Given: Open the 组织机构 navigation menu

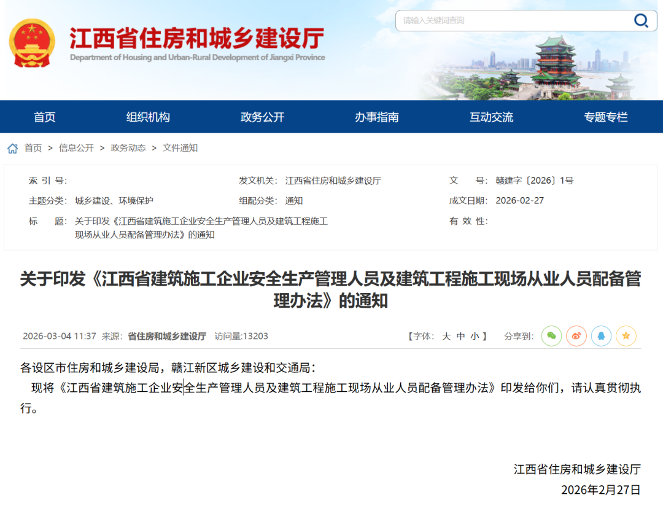Looking at the screenshot, I should point(147,117).
